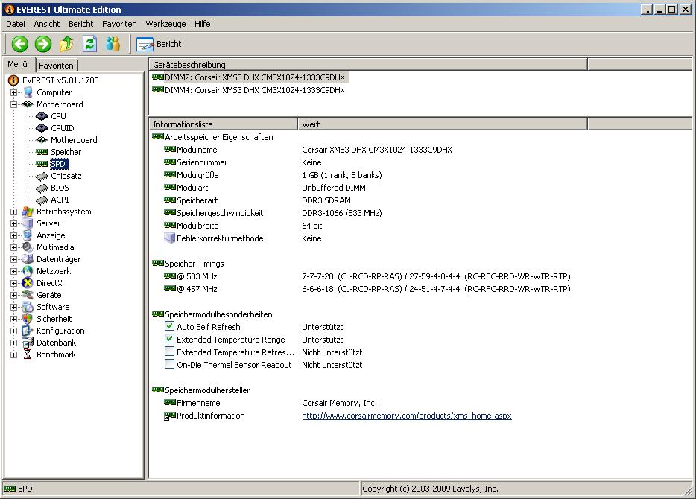Click the Netzwerk globe icon
This screenshot has height=499, width=696.
pos(28,271)
